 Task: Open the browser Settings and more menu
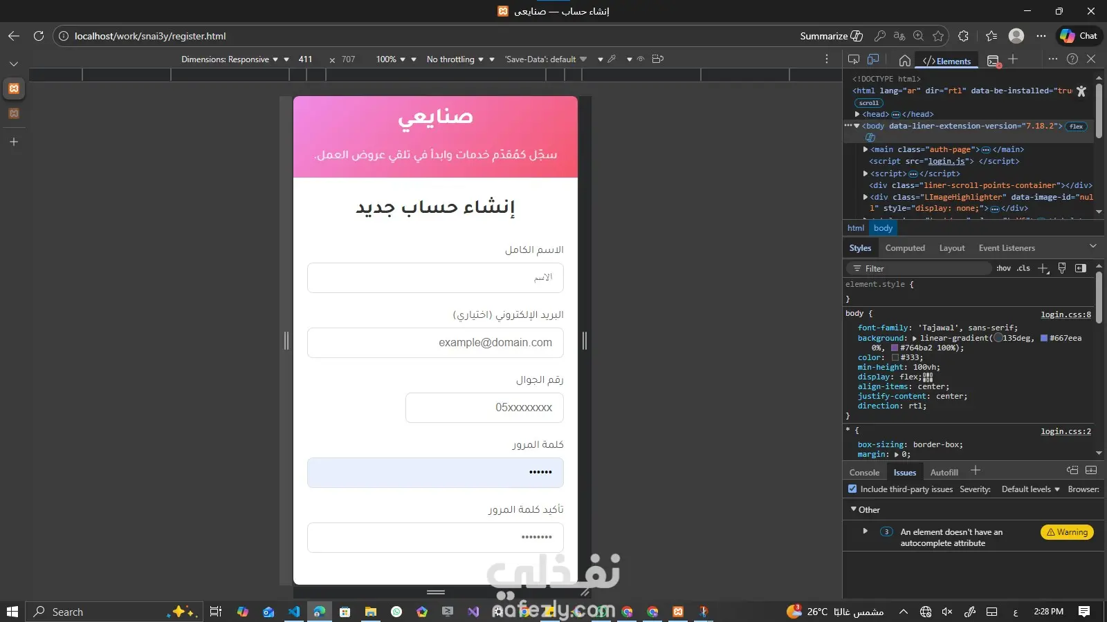pyautogui.click(x=1041, y=36)
